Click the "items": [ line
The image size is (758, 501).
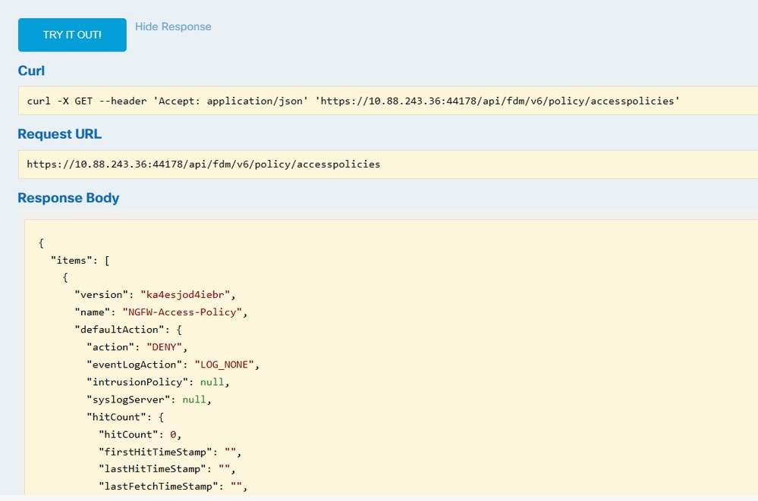[x=80, y=261]
